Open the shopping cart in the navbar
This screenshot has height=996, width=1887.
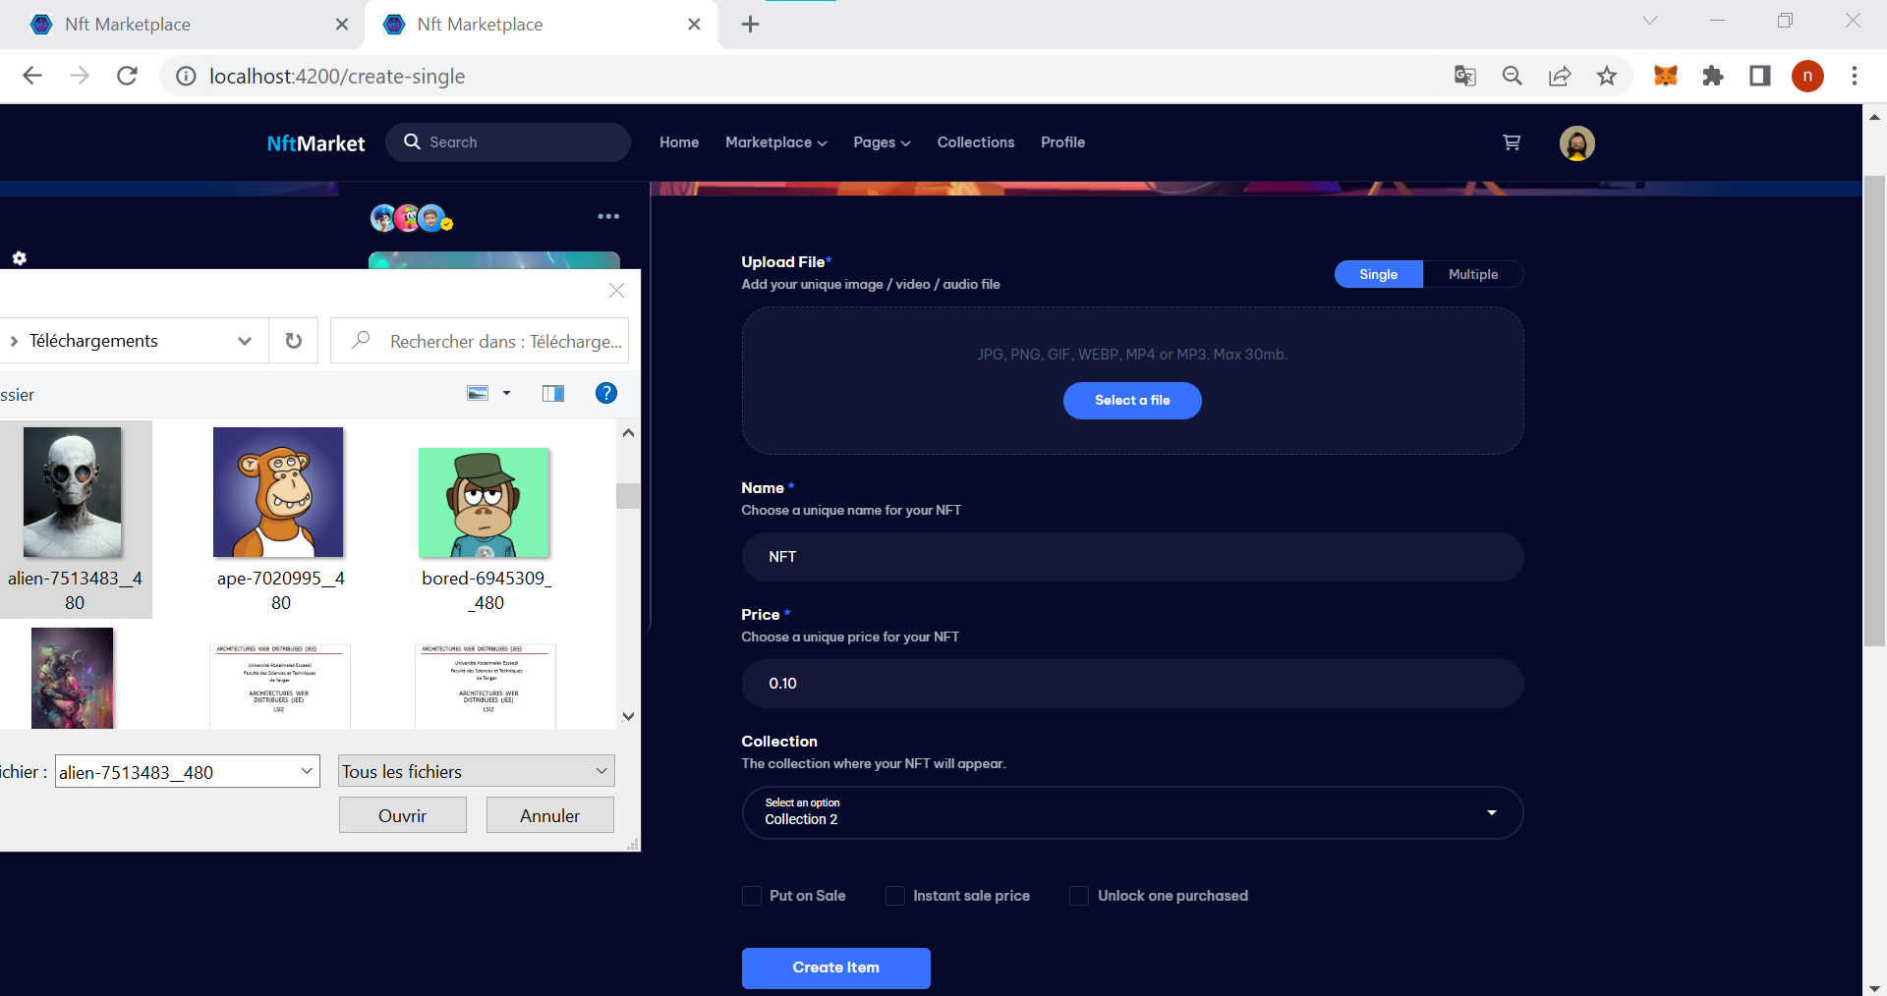tap(1512, 142)
